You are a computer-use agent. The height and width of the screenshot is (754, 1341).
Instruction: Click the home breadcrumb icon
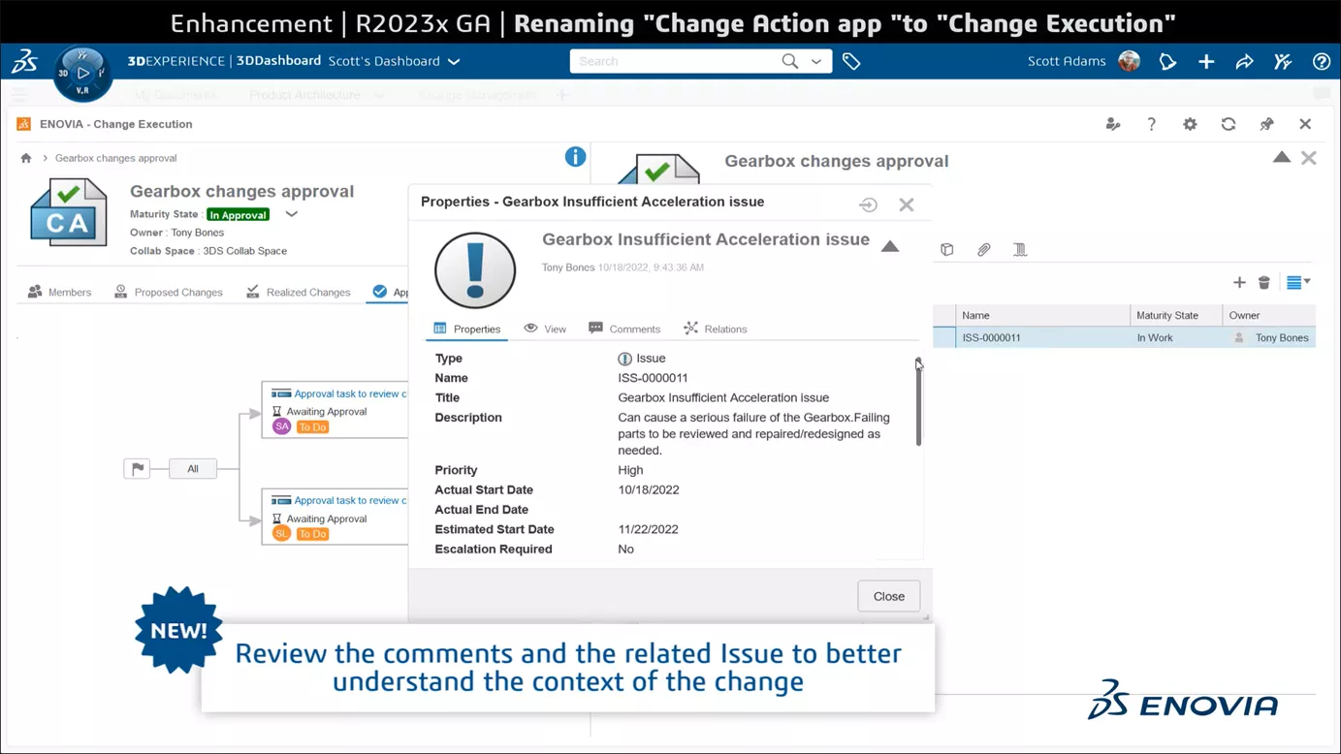click(26, 158)
